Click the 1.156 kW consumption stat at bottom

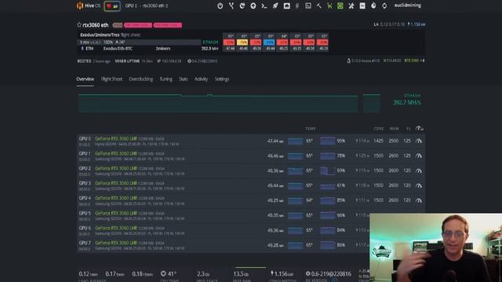pyautogui.click(x=282, y=273)
